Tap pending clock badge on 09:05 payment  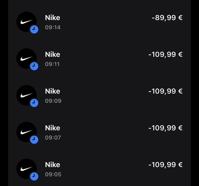(x=34, y=176)
